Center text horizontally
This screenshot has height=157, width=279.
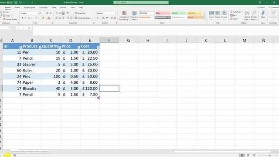pyautogui.click(x=60, y=18)
